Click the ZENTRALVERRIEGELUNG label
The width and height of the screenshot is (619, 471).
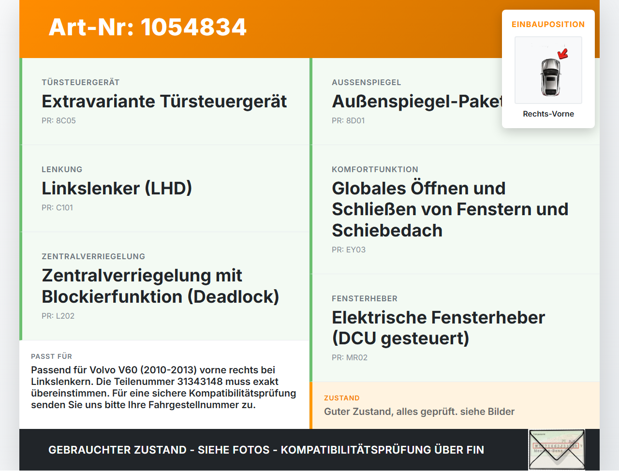pyautogui.click(x=93, y=257)
